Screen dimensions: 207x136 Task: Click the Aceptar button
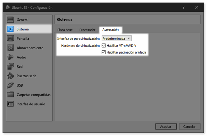166,126
